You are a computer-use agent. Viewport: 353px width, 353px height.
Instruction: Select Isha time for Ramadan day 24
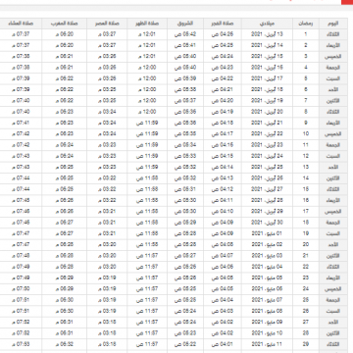pyautogui.click(x=21, y=289)
